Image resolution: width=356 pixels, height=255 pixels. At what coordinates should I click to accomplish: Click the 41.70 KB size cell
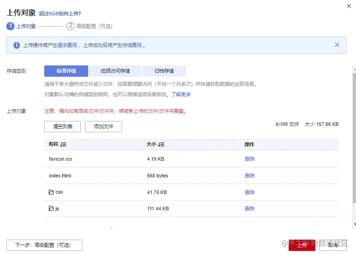coord(157,192)
